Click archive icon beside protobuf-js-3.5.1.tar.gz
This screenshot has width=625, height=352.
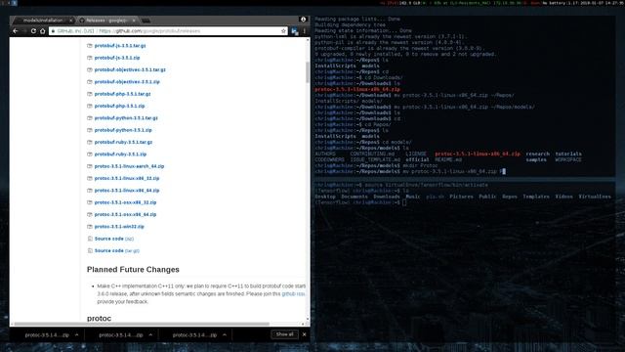(x=90, y=46)
